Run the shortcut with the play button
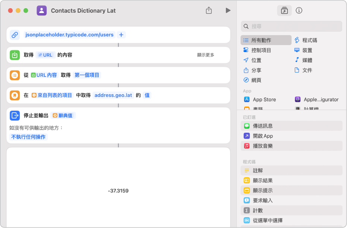Image resolution: width=347 pixels, height=228 pixels. (x=228, y=10)
